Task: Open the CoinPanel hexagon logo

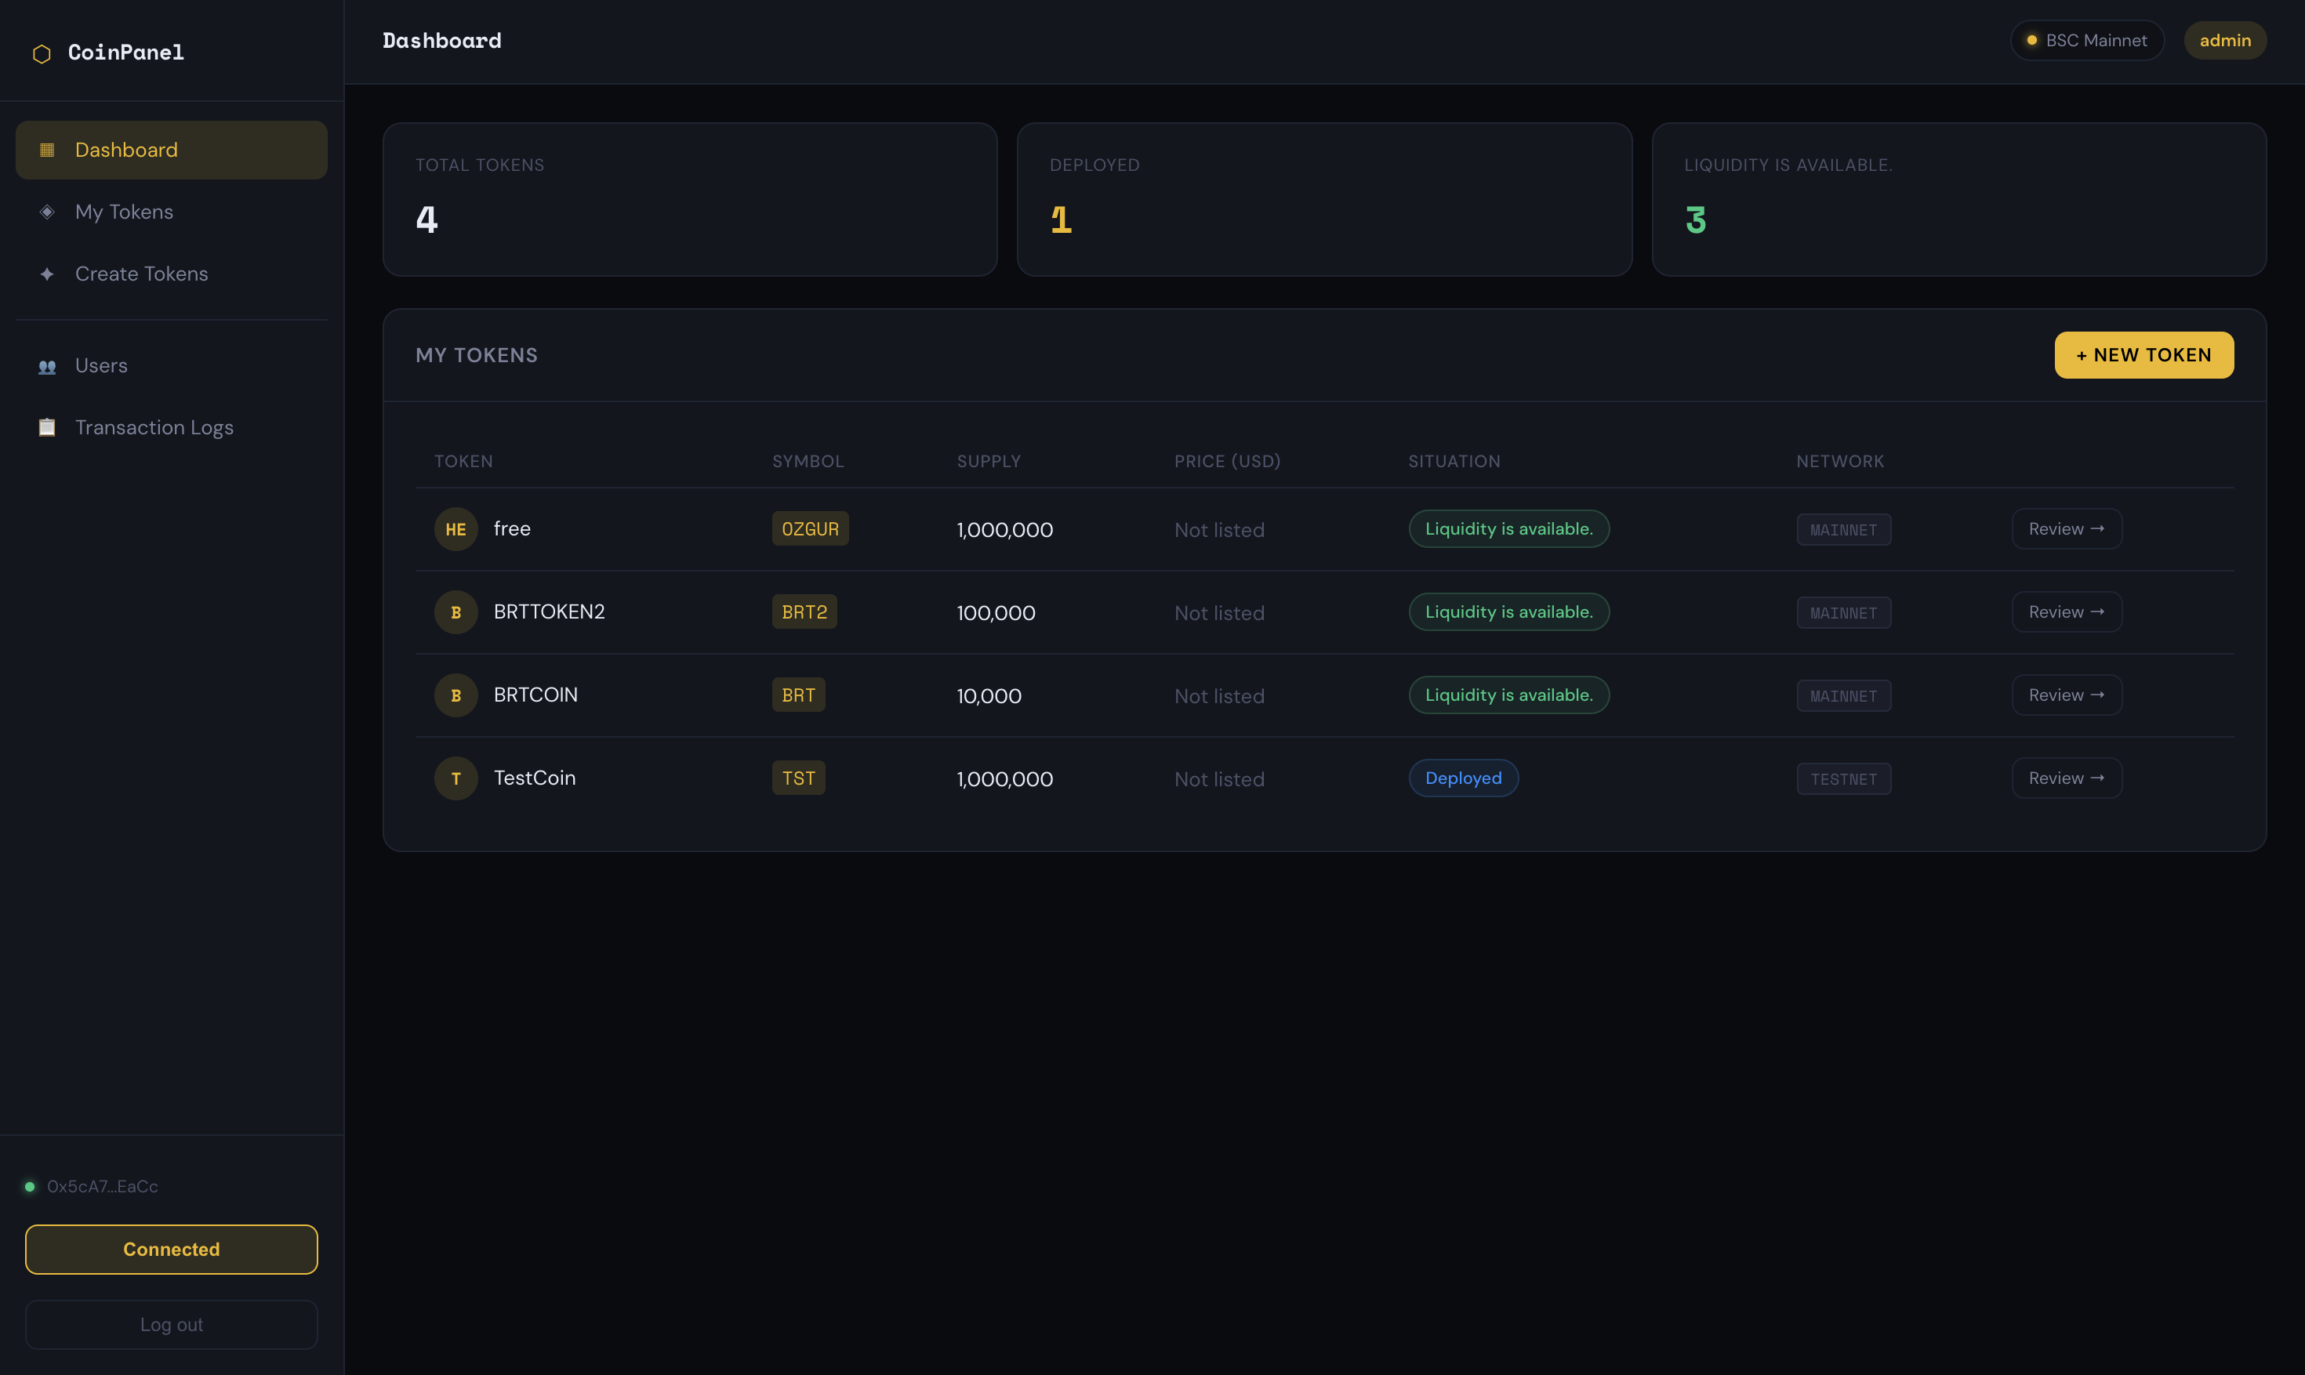Action: coord(41,53)
